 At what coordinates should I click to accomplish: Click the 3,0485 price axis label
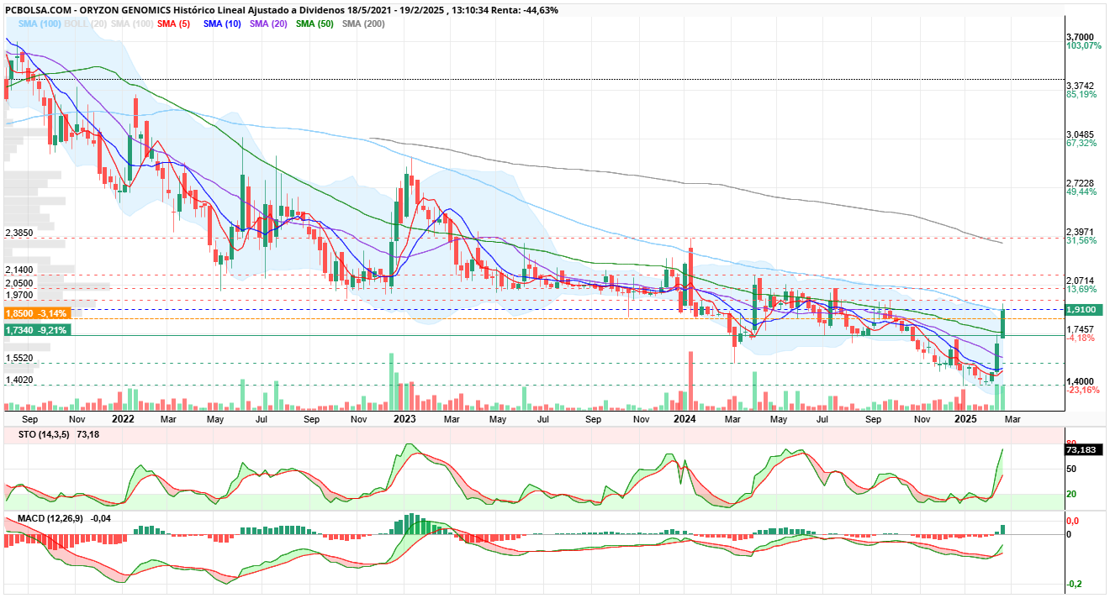pyautogui.click(x=1081, y=134)
